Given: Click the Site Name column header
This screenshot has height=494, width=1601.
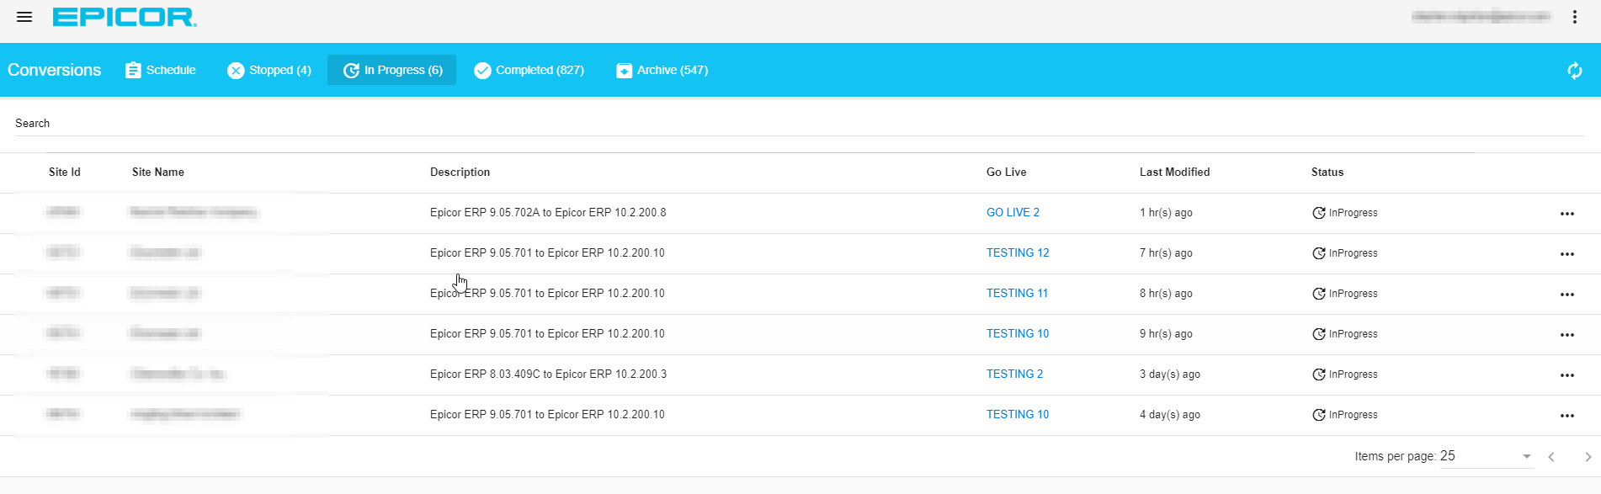Looking at the screenshot, I should (158, 173).
